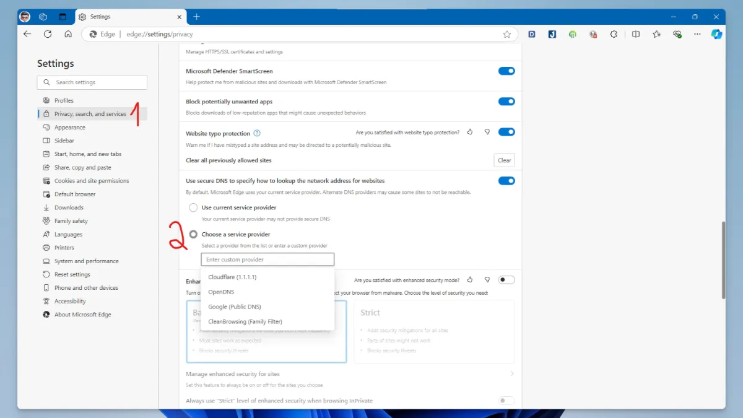
Task: Select Use current service provider radio
Action: click(194, 207)
